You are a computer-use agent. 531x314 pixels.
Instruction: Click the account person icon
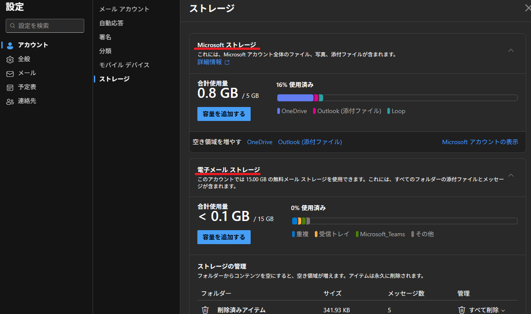pos(10,45)
